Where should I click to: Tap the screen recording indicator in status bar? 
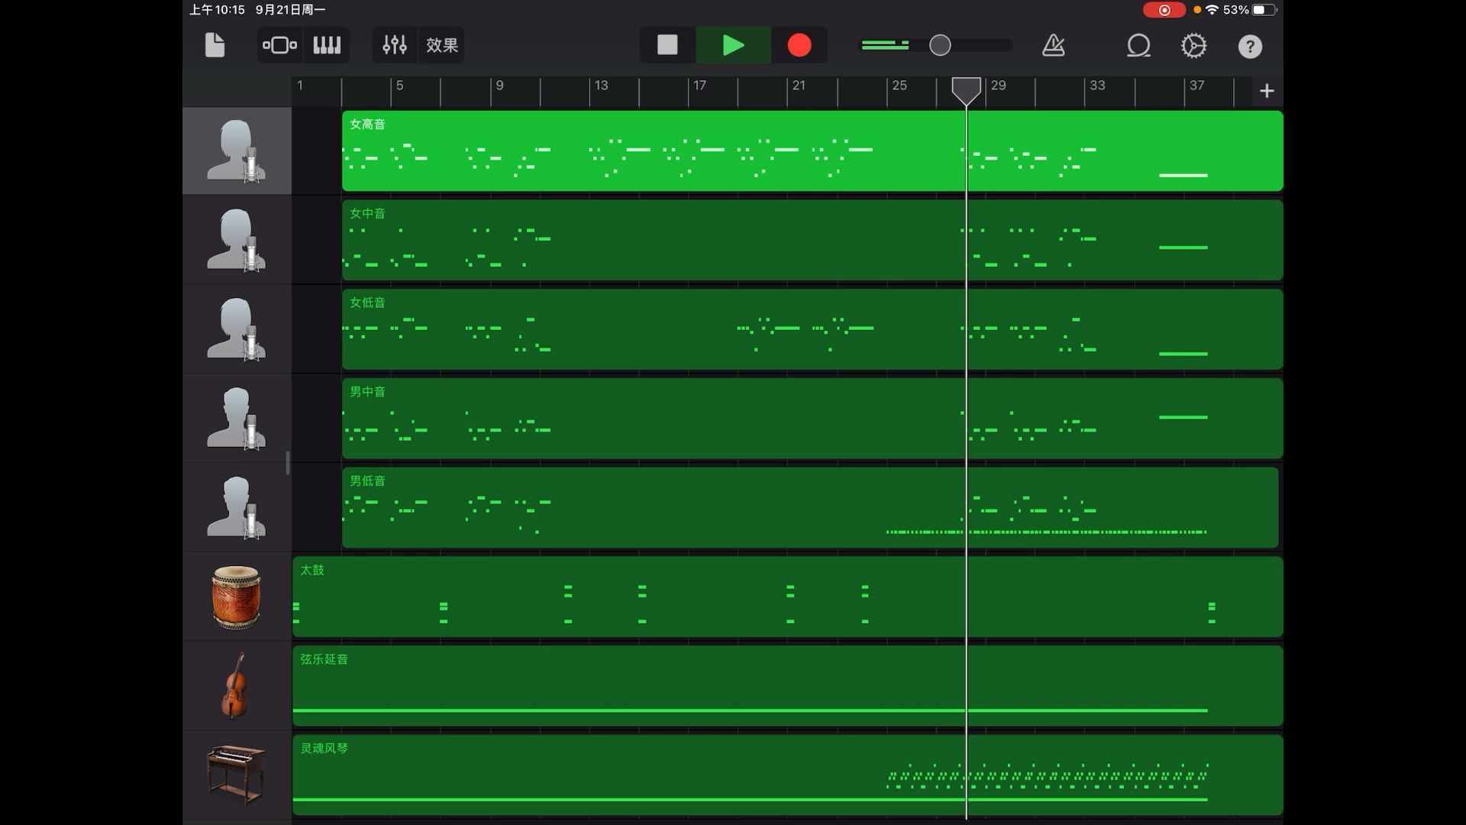click(1164, 10)
